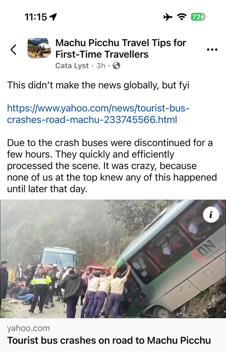
Task: Tap the info icon on the preview image
Action: [x=211, y=215]
